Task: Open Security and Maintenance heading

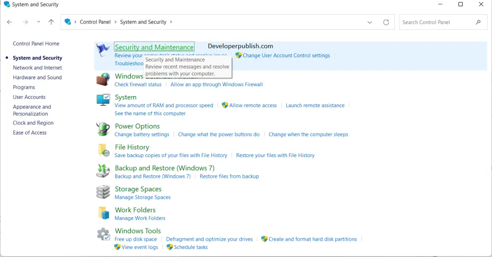Action: pos(154,47)
